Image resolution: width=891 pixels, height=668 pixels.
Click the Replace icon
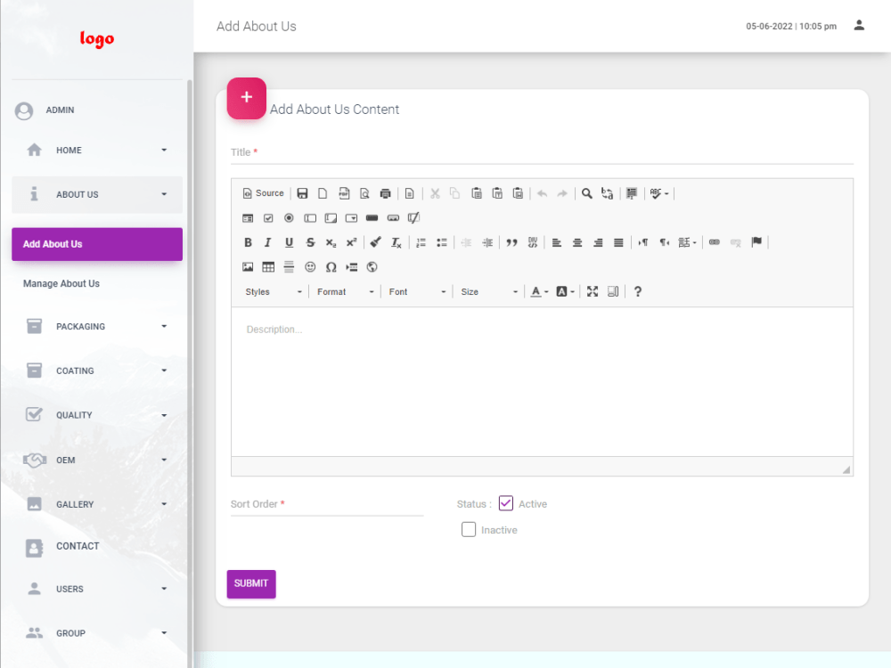[608, 193]
